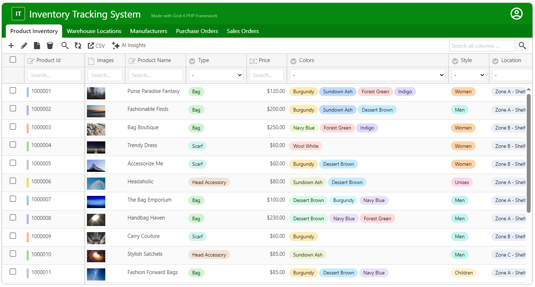This screenshot has height=287, width=535.
Task: Click the refresh grid icon
Action: 78,46
